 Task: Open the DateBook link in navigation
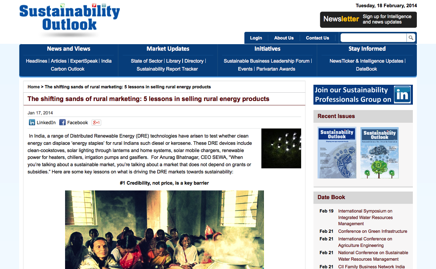(367, 69)
